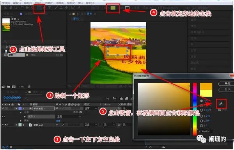Open blend mode dropdown of shape layer 1

click(91, 108)
